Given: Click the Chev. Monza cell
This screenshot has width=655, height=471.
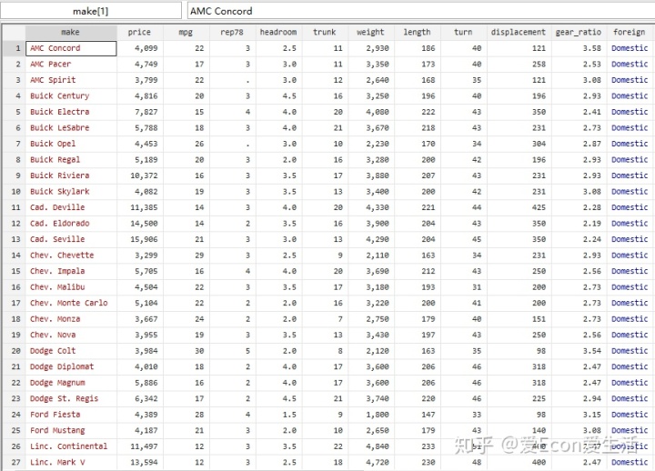Looking at the screenshot, I should [x=71, y=319].
